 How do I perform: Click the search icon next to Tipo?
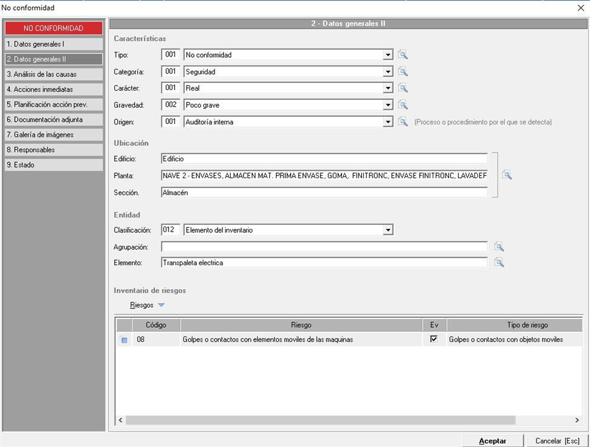[x=403, y=55]
